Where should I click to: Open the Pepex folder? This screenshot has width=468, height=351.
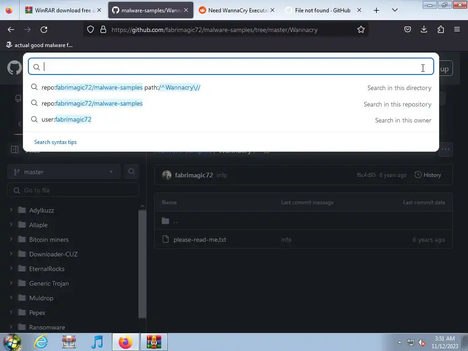(x=37, y=313)
